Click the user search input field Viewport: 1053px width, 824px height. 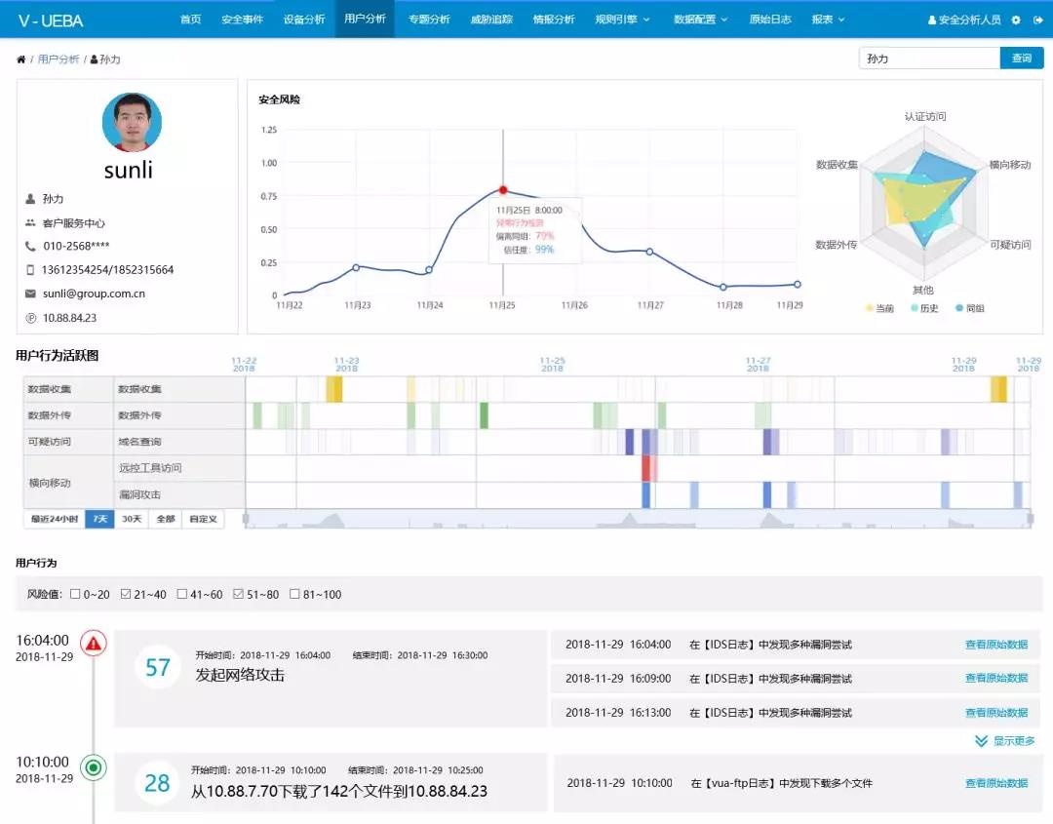tap(928, 59)
